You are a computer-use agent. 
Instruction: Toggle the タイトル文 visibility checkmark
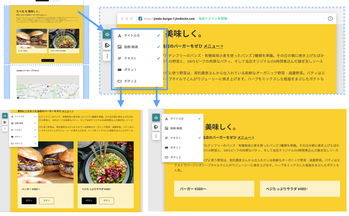(158, 36)
